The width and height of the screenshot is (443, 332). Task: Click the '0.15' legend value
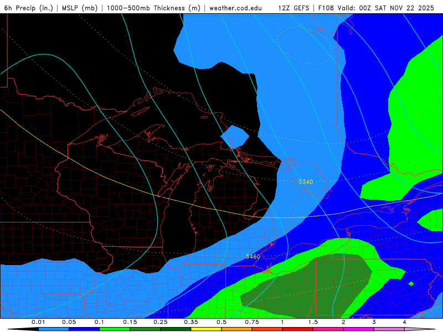pos(130,322)
